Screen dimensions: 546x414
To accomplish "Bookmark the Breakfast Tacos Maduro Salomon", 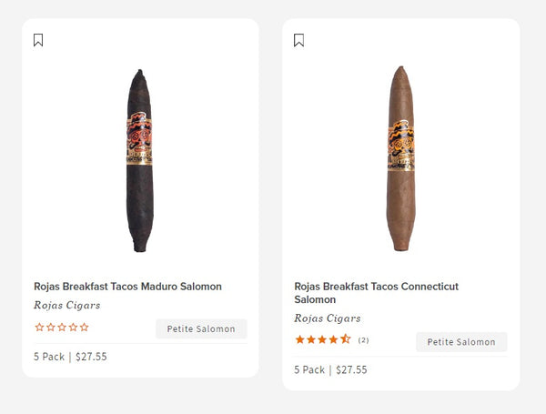I will tap(38, 40).
